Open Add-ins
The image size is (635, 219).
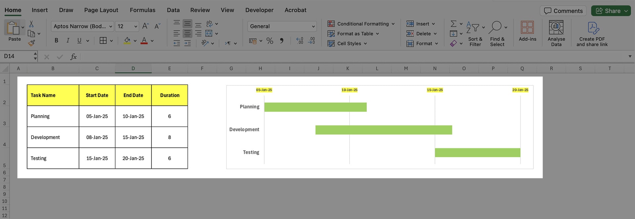click(528, 31)
